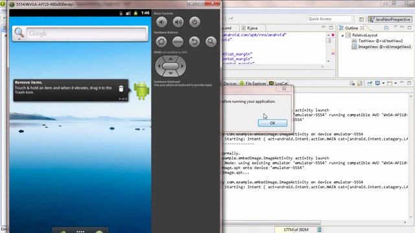Tap the emulator Back hardware button

(x=195, y=41)
